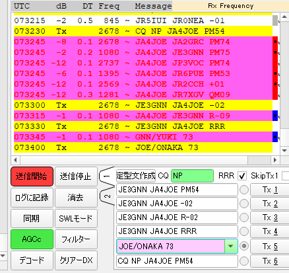The image size is (289, 273).
Task: Click horizontal scrollbar right arrow
Action: click(275, 160)
